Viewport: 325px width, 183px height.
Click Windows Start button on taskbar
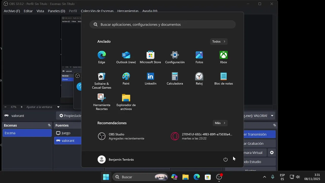click(106, 177)
